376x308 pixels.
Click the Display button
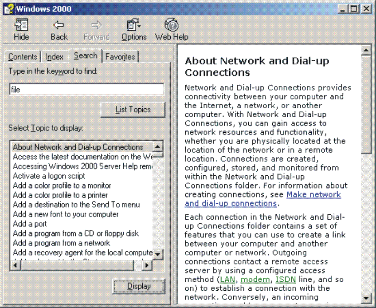139,286
